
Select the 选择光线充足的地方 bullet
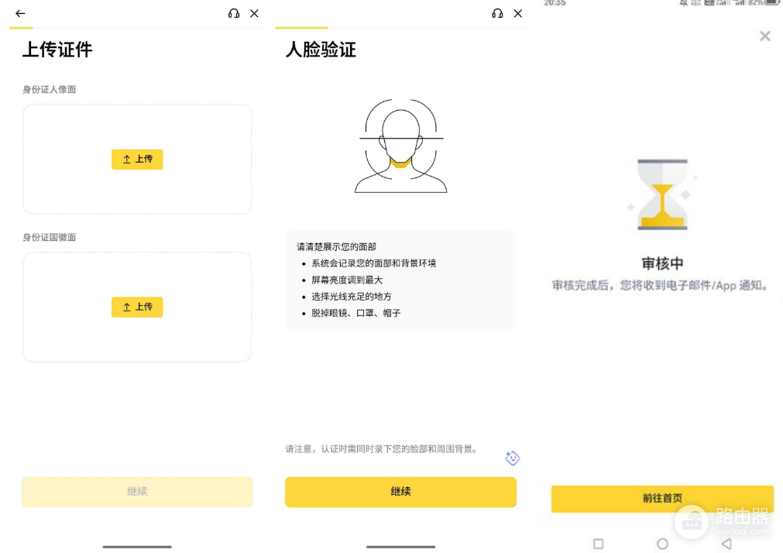click(352, 296)
